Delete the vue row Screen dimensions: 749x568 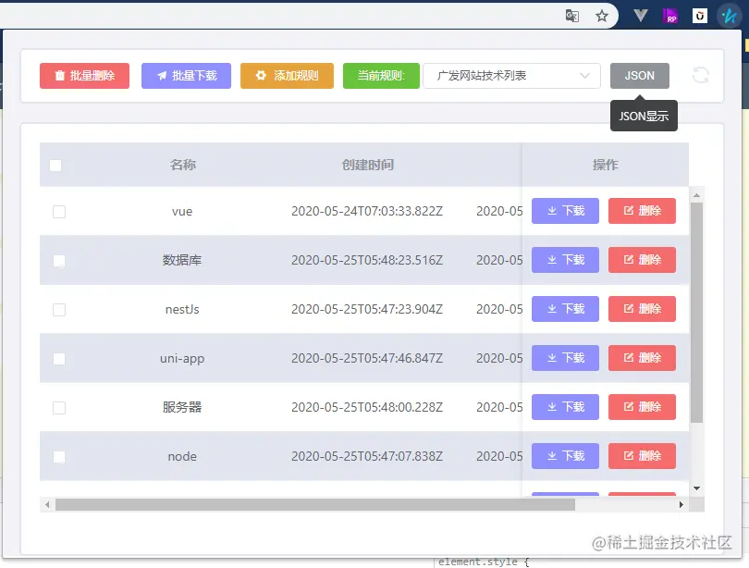pyautogui.click(x=642, y=211)
